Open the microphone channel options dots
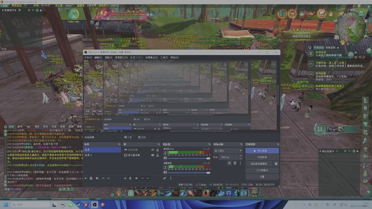Screen dimensions: 372x209 [165, 153]
